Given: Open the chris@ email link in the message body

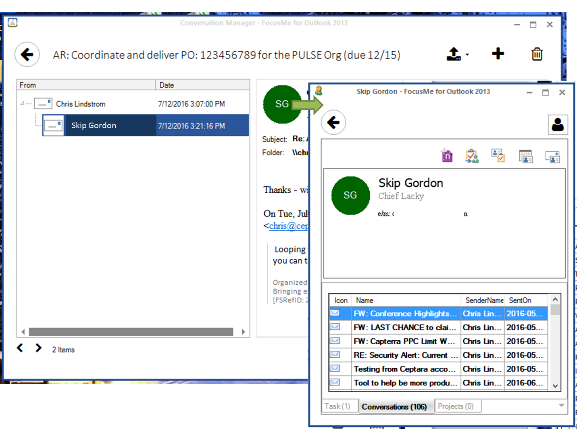Looking at the screenshot, I should (x=288, y=226).
